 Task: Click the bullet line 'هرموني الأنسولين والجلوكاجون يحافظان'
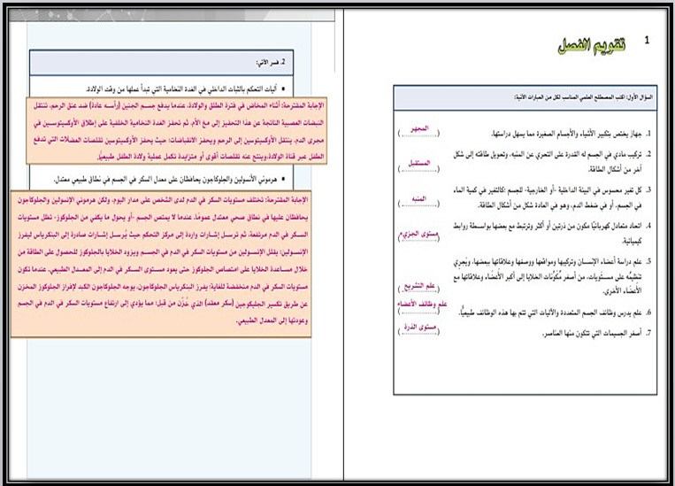click(x=169, y=179)
